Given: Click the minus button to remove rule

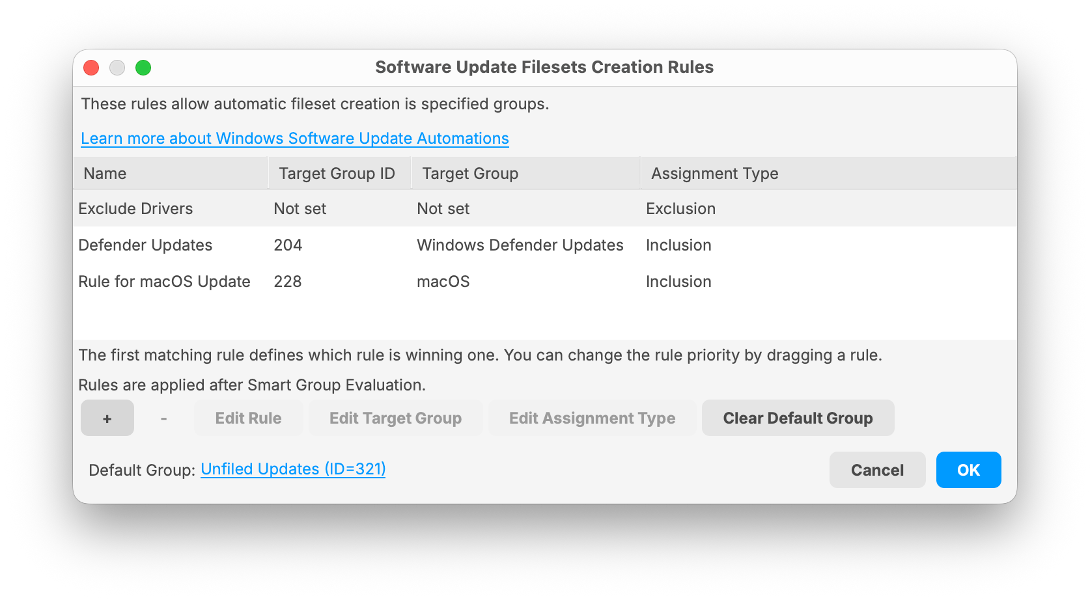Looking at the screenshot, I should point(163,418).
